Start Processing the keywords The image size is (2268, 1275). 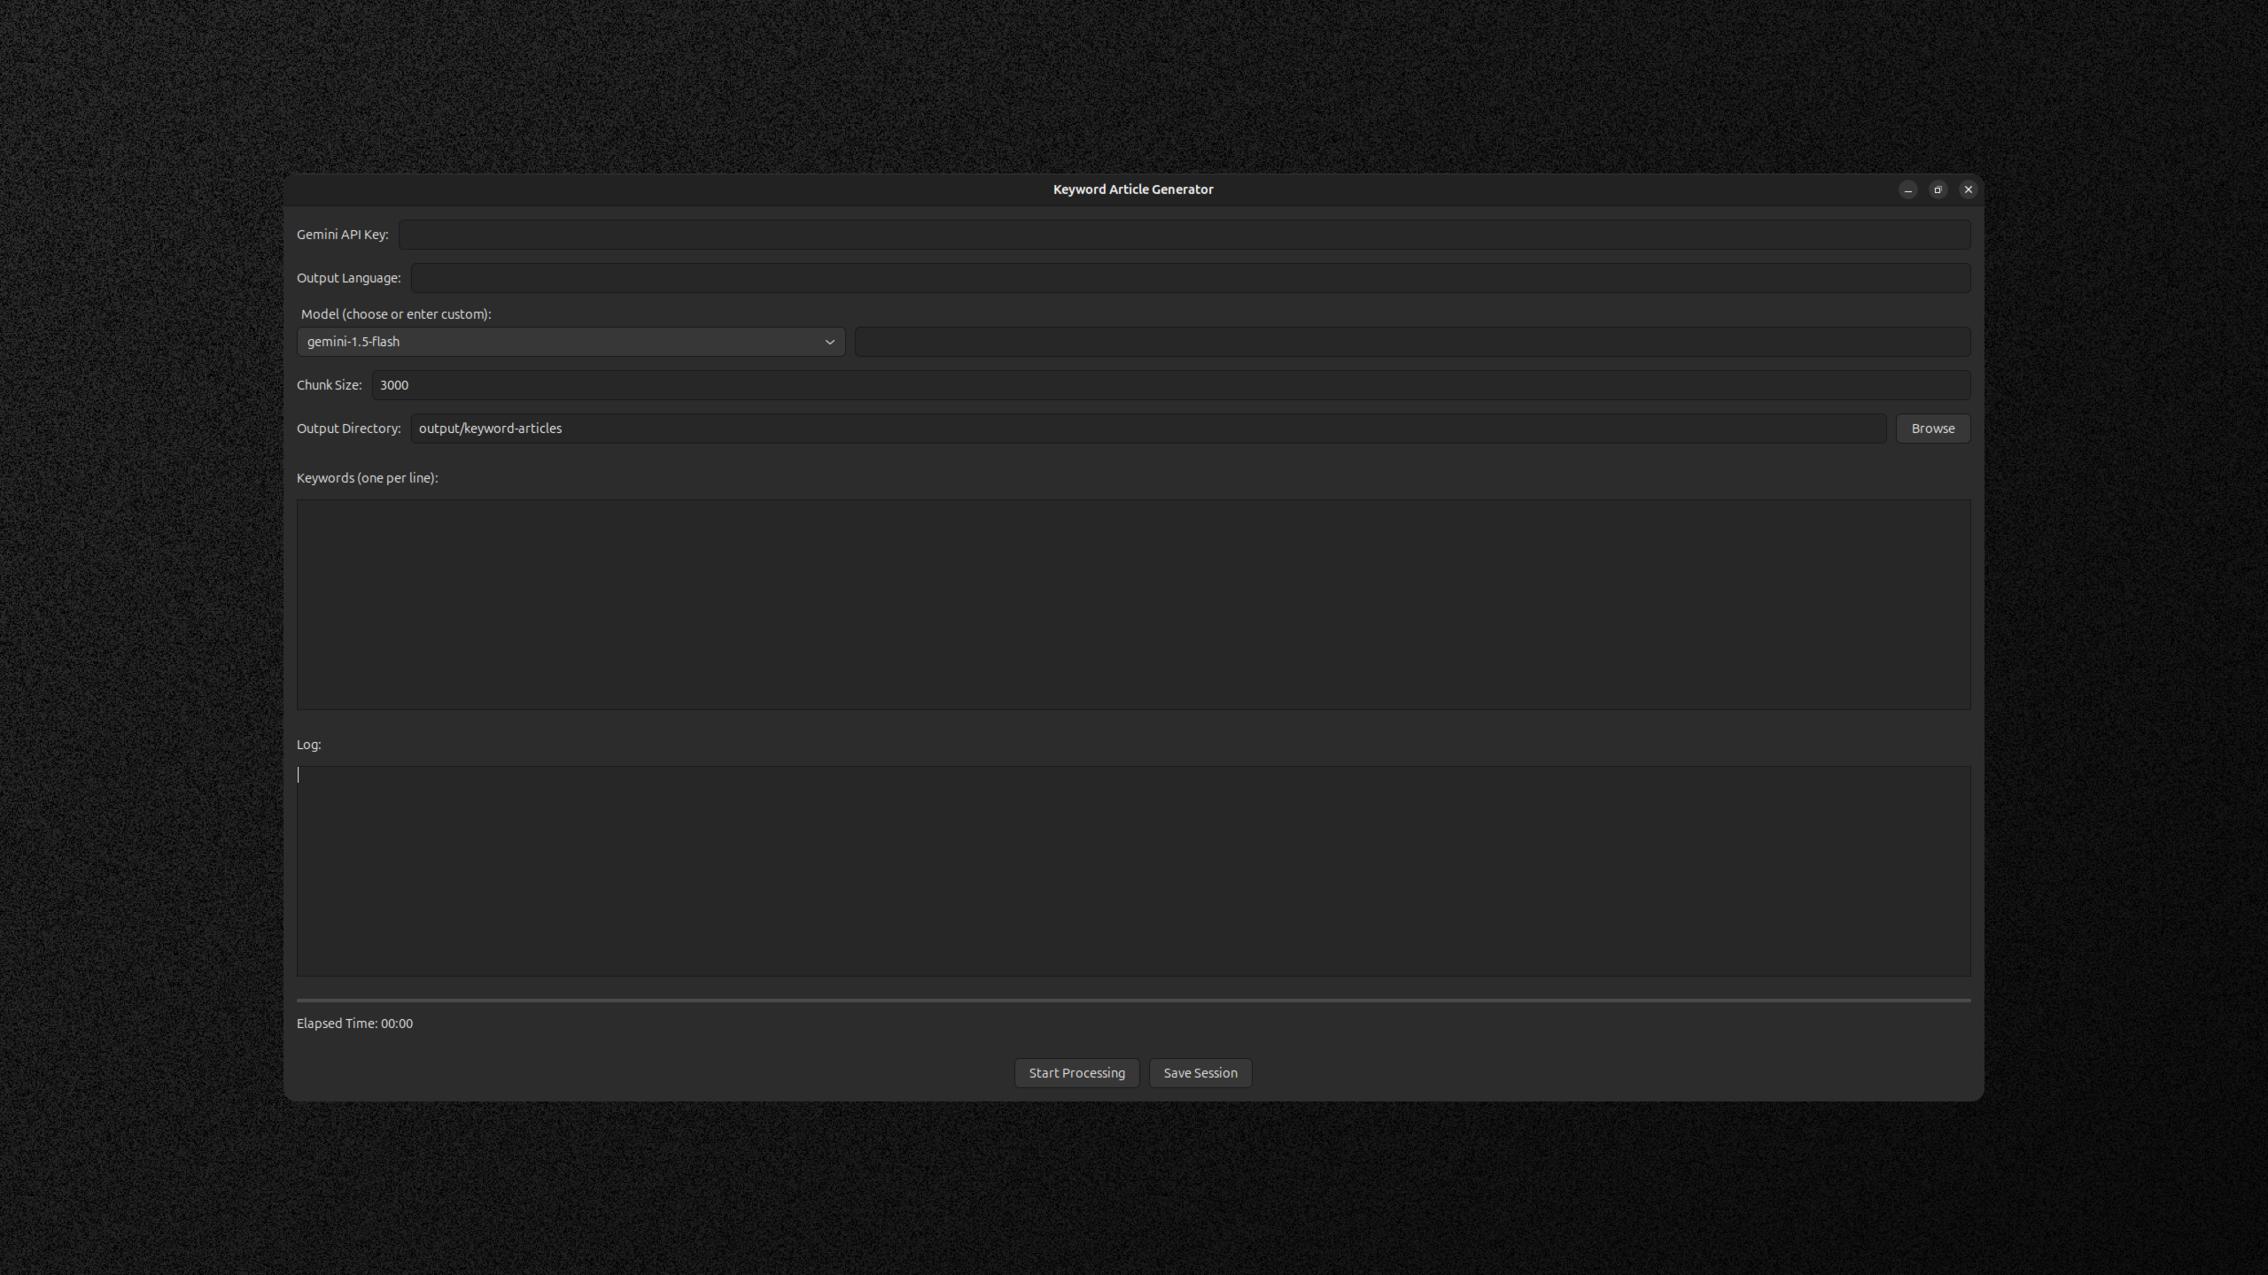1076,1073
